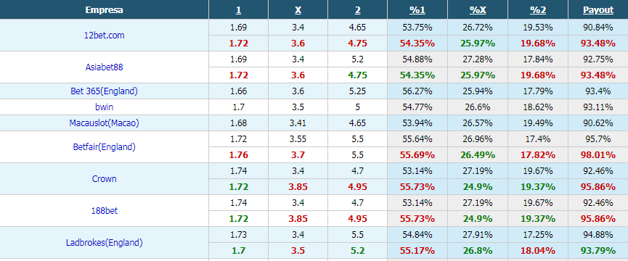Viewport: 628px width, 261px height.
Task: Sort by the X column header
Action: coord(298,10)
